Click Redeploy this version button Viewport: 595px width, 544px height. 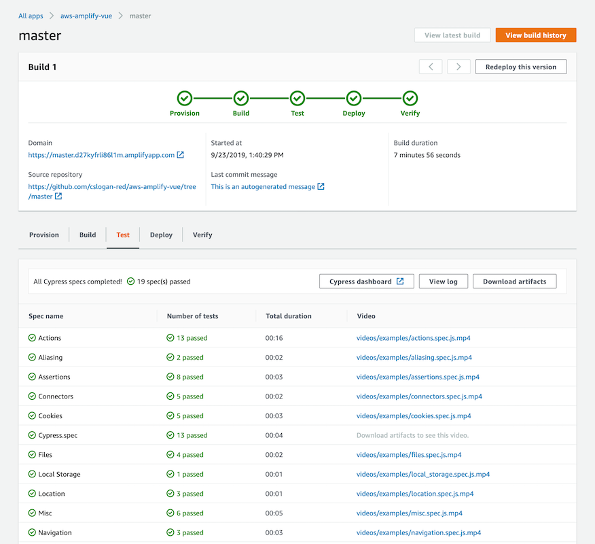(x=520, y=67)
